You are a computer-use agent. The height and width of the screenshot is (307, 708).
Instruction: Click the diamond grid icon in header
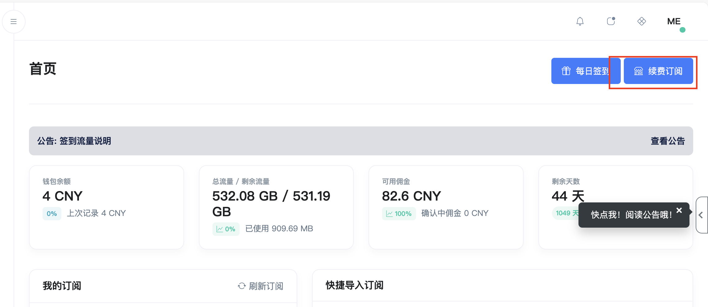[641, 21]
